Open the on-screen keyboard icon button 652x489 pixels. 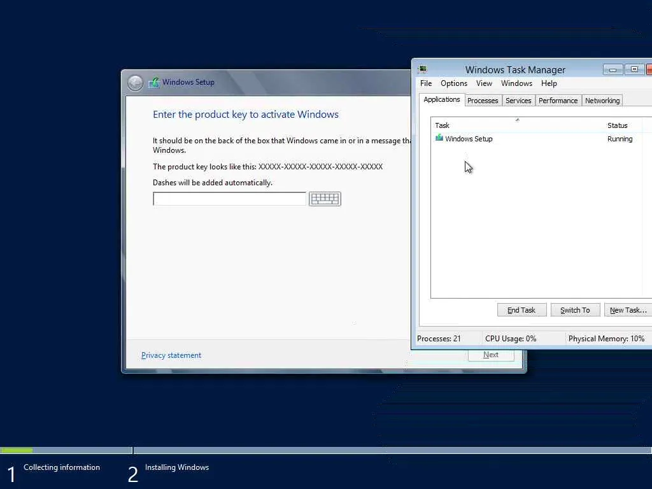coord(325,199)
